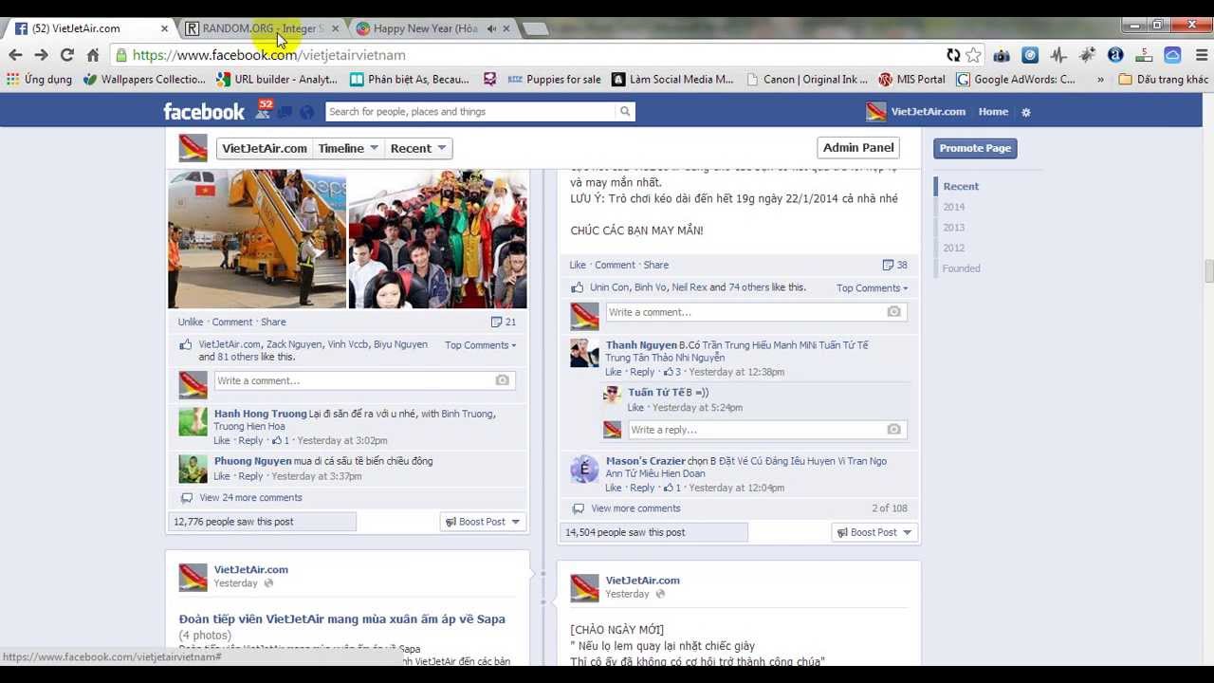
Task: Go to VietJetAir.com profile in the header
Action: [915, 112]
